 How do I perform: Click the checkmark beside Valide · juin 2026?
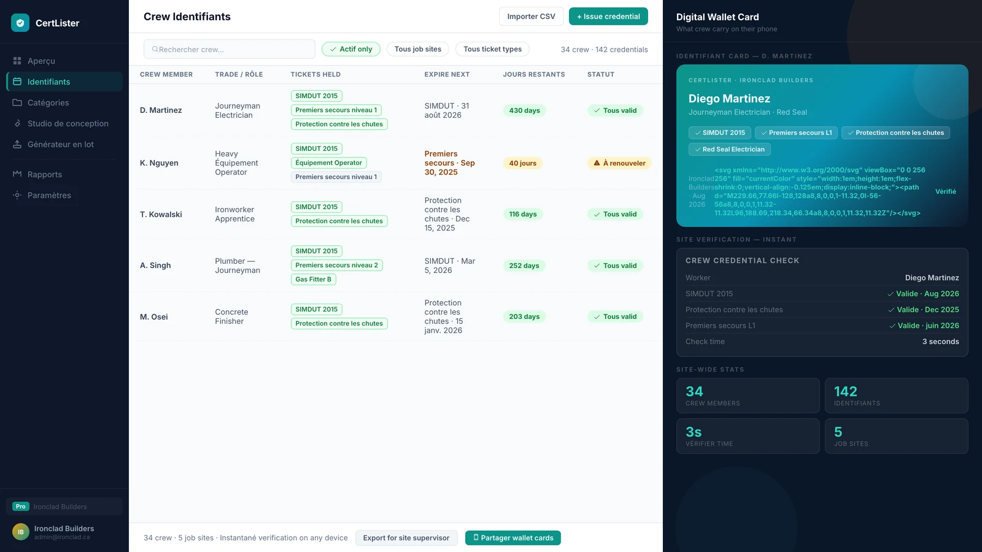pos(892,326)
